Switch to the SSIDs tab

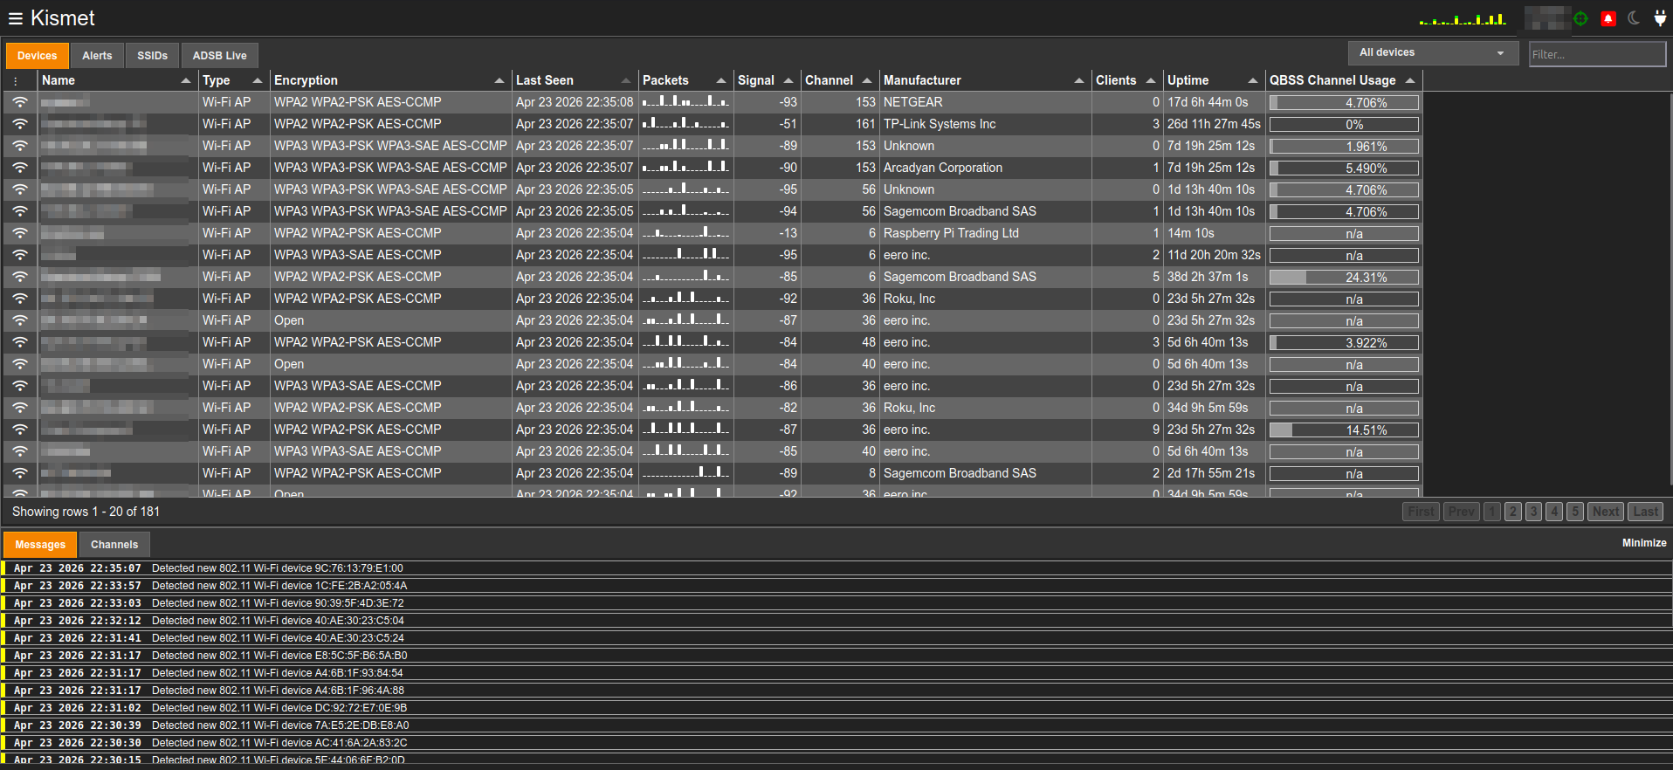click(152, 56)
